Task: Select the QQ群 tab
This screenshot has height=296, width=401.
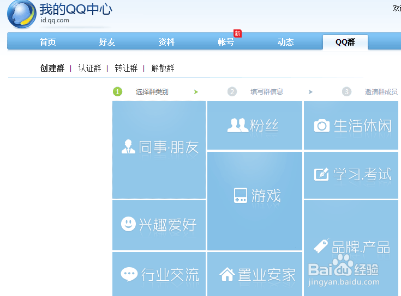Action: coord(345,42)
